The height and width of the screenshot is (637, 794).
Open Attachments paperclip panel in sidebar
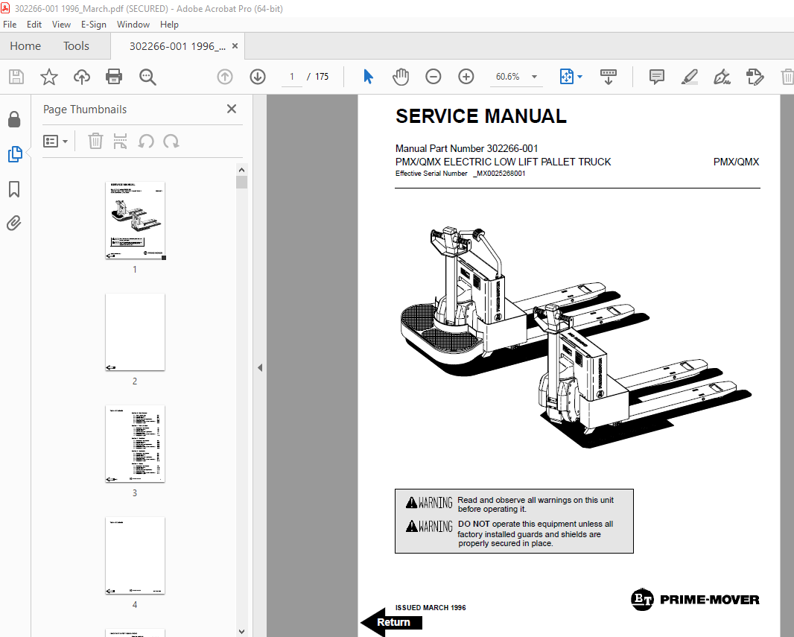[14, 224]
